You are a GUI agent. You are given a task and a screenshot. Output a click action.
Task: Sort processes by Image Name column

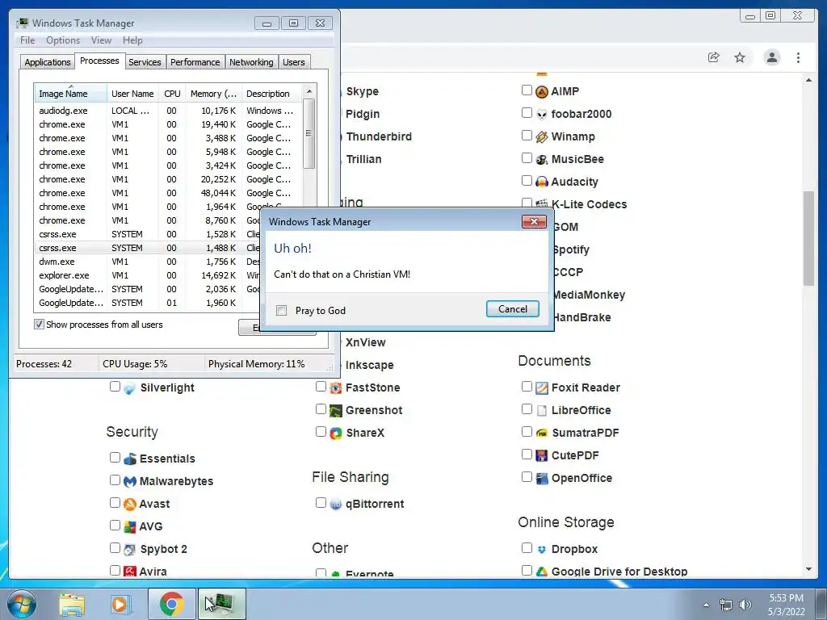point(71,94)
